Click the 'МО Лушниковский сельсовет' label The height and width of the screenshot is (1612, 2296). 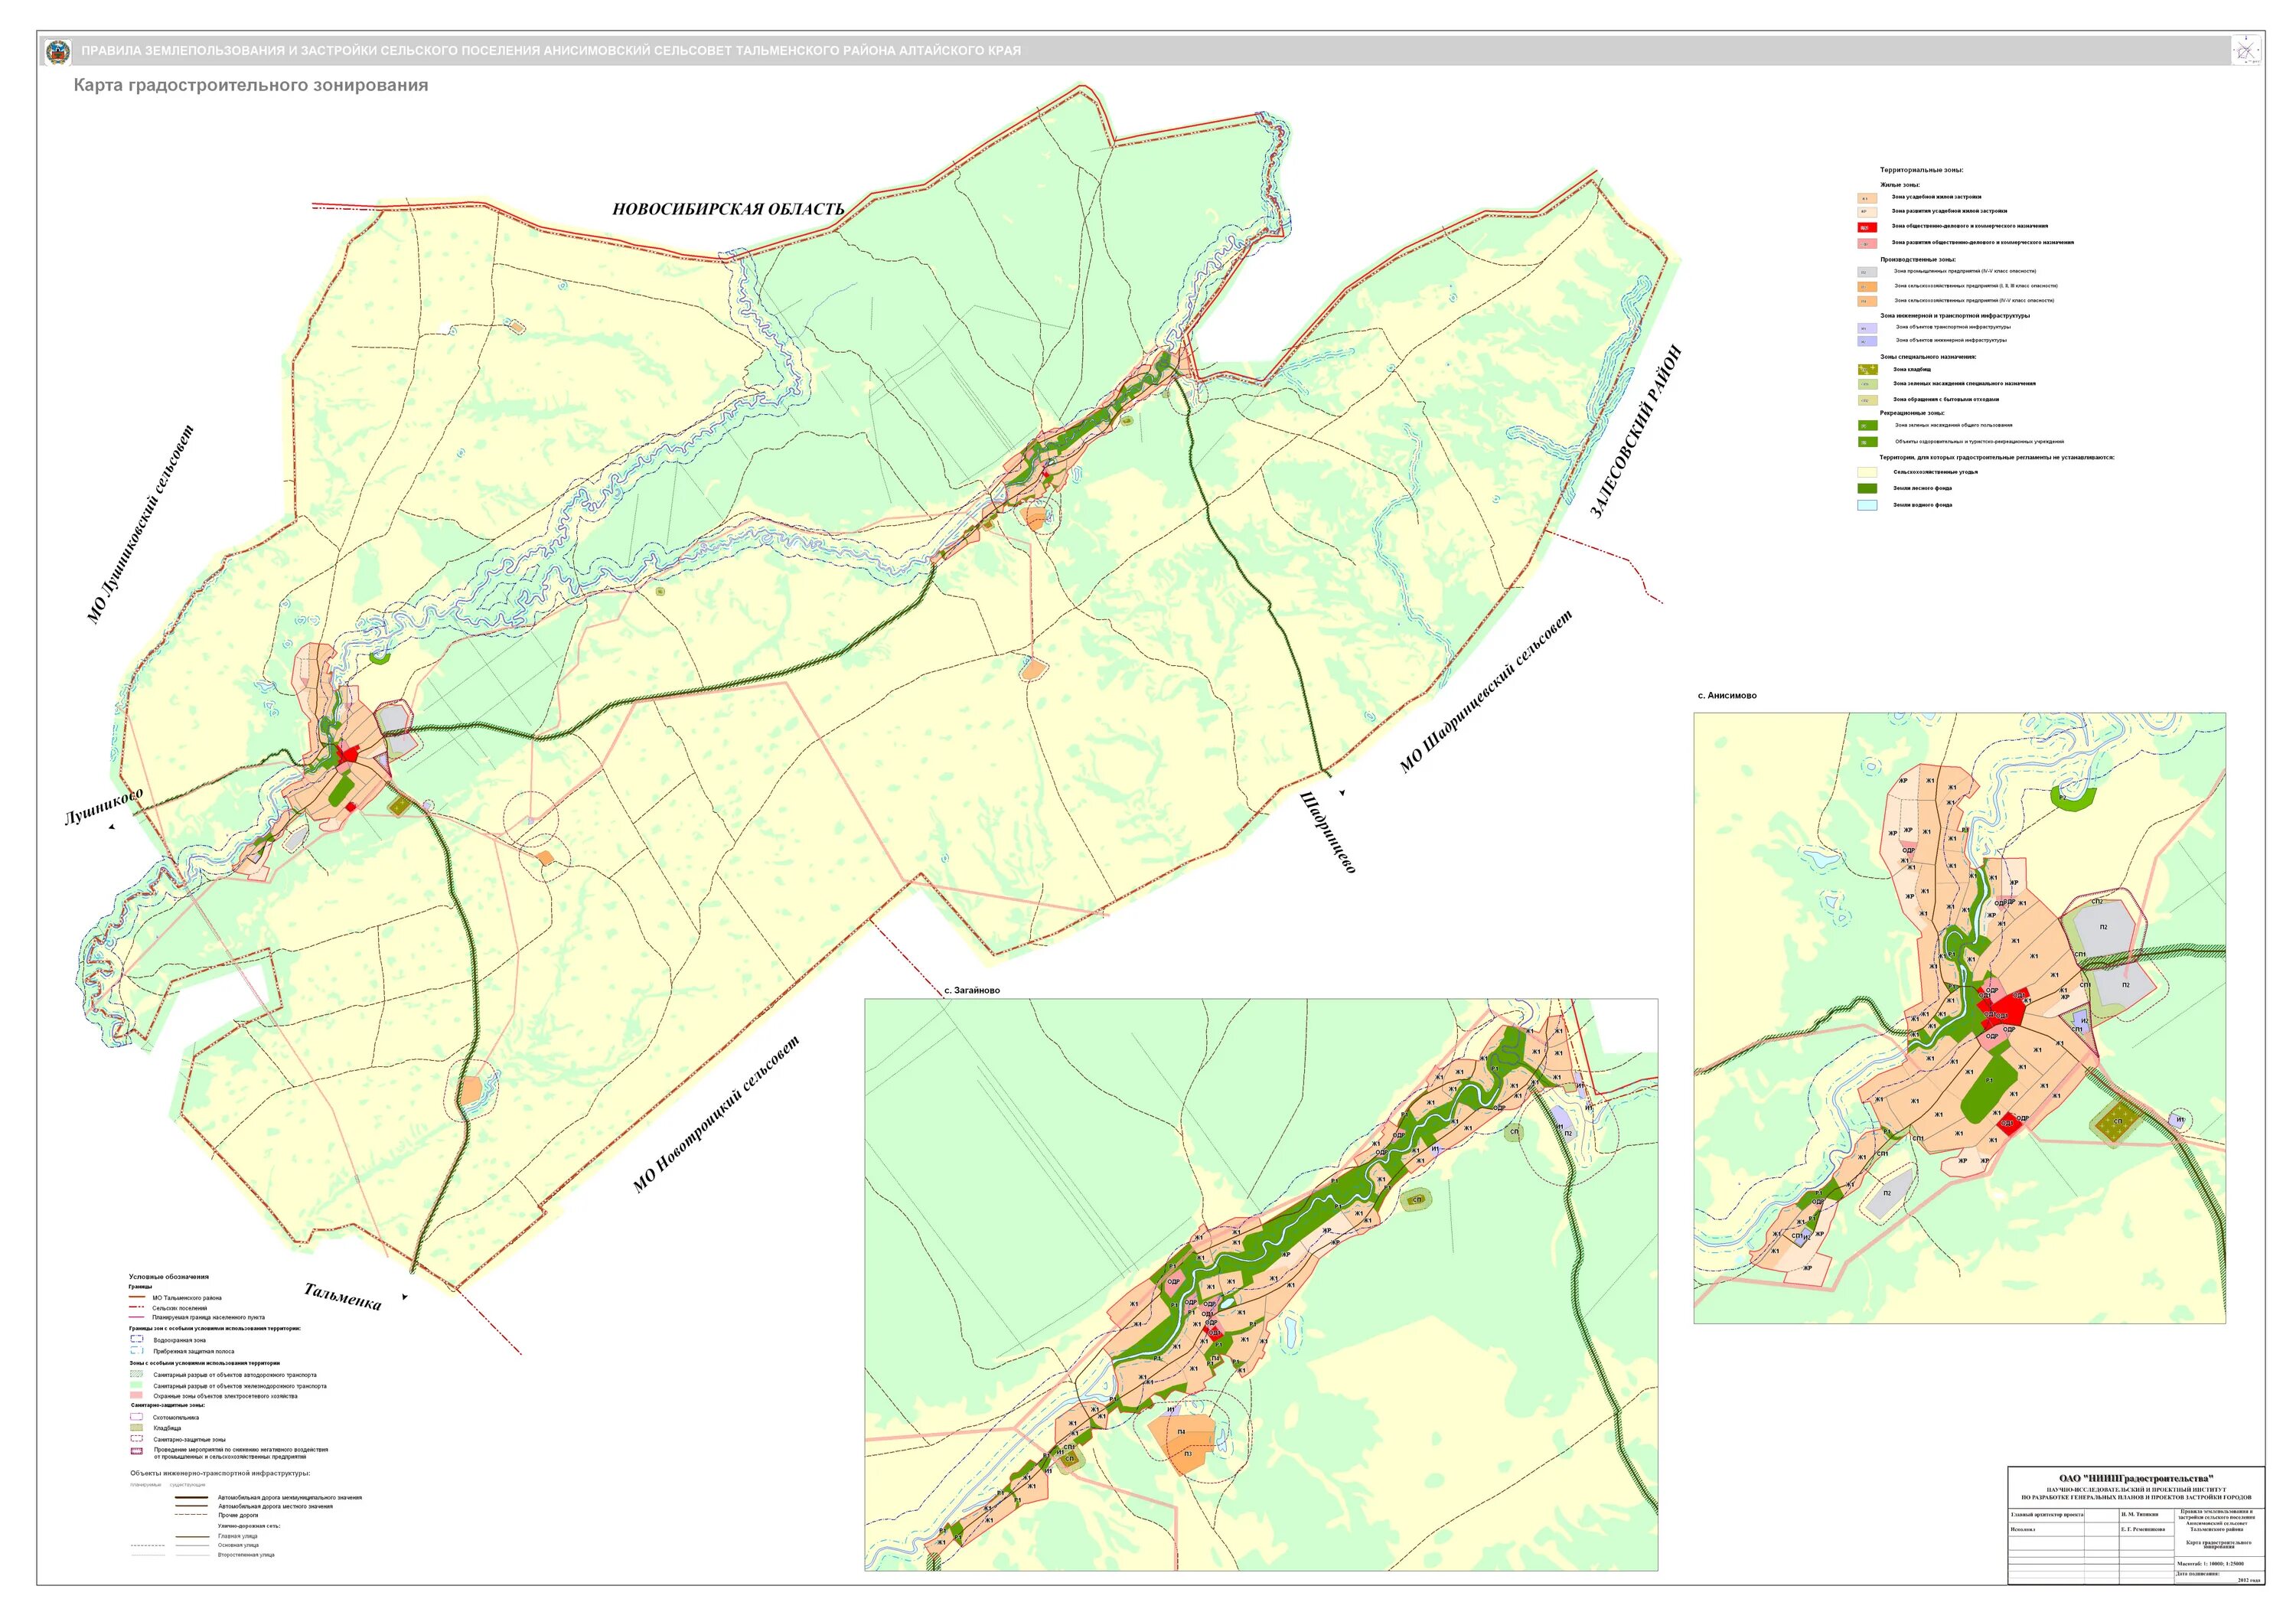pyautogui.click(x=141, y=525)
